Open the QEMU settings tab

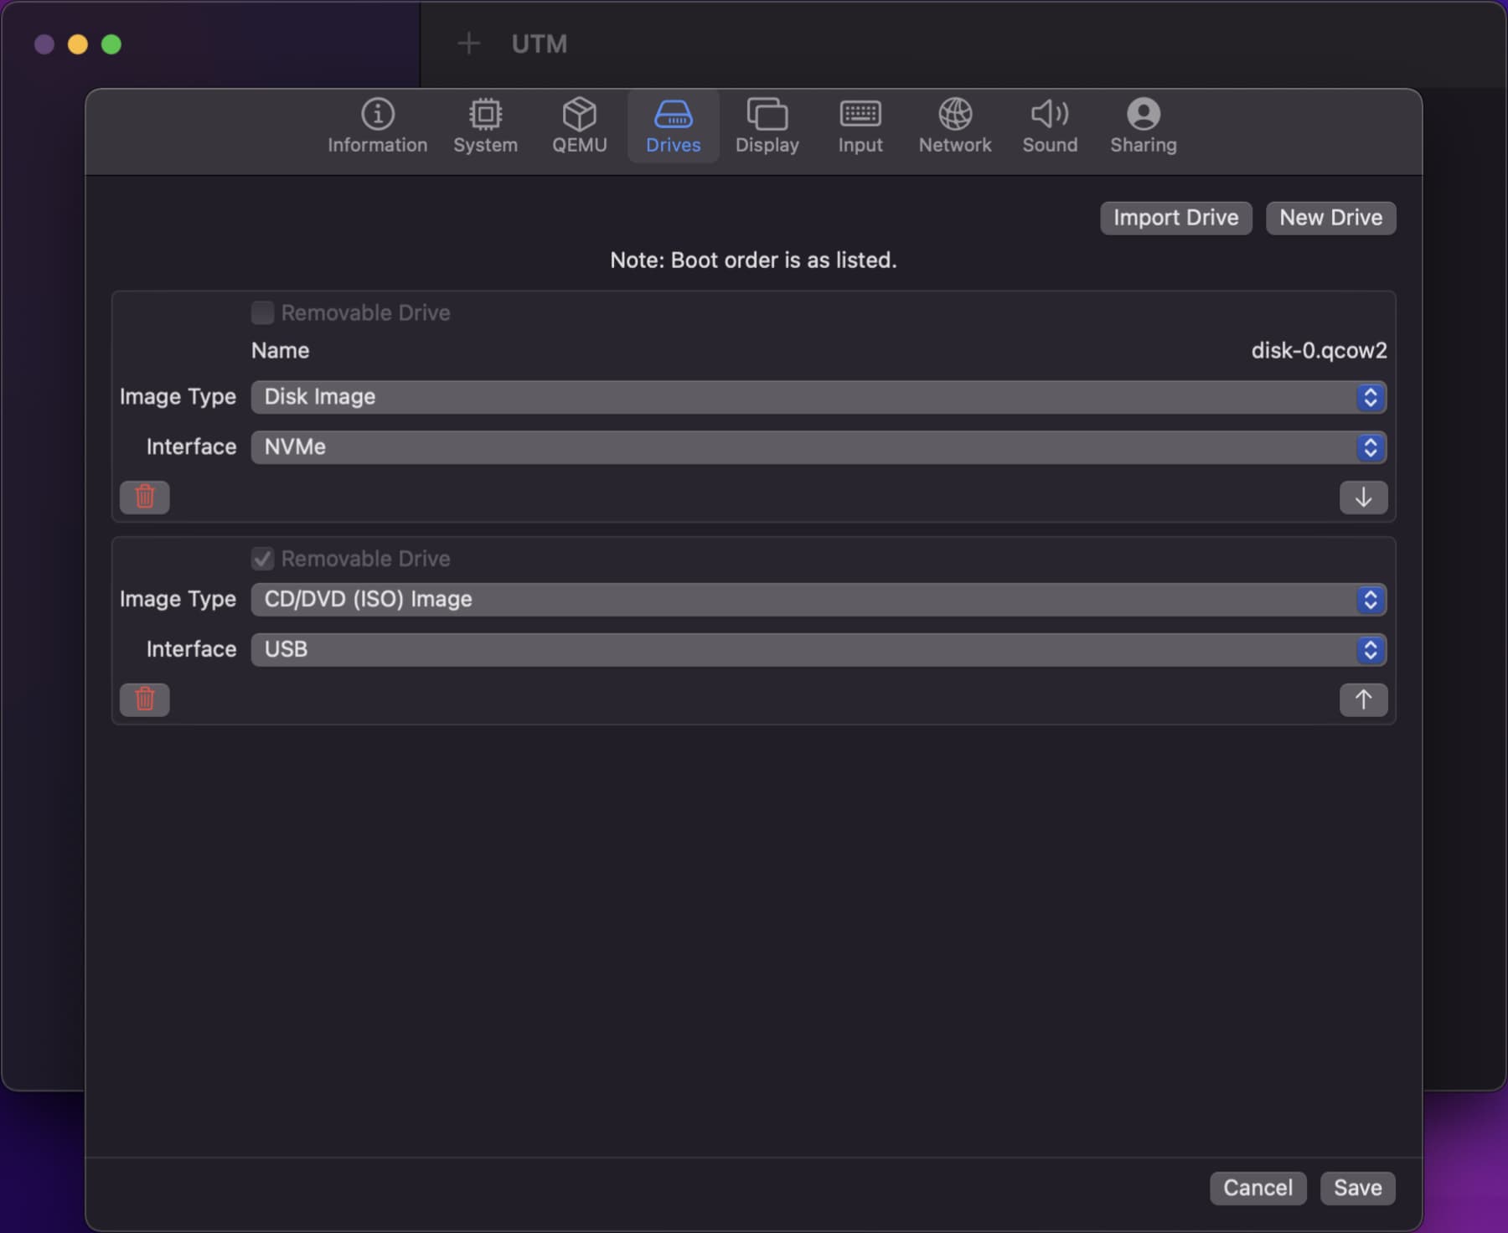pyautogui.click(x=579, y=126)
